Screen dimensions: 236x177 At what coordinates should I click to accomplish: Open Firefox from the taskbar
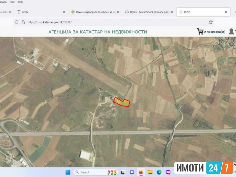pos(141,172)
